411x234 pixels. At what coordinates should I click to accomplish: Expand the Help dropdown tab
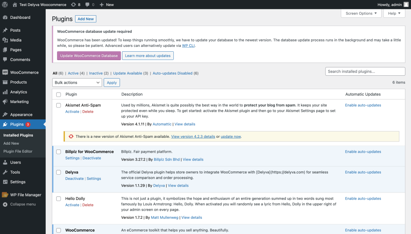(394, 13)
